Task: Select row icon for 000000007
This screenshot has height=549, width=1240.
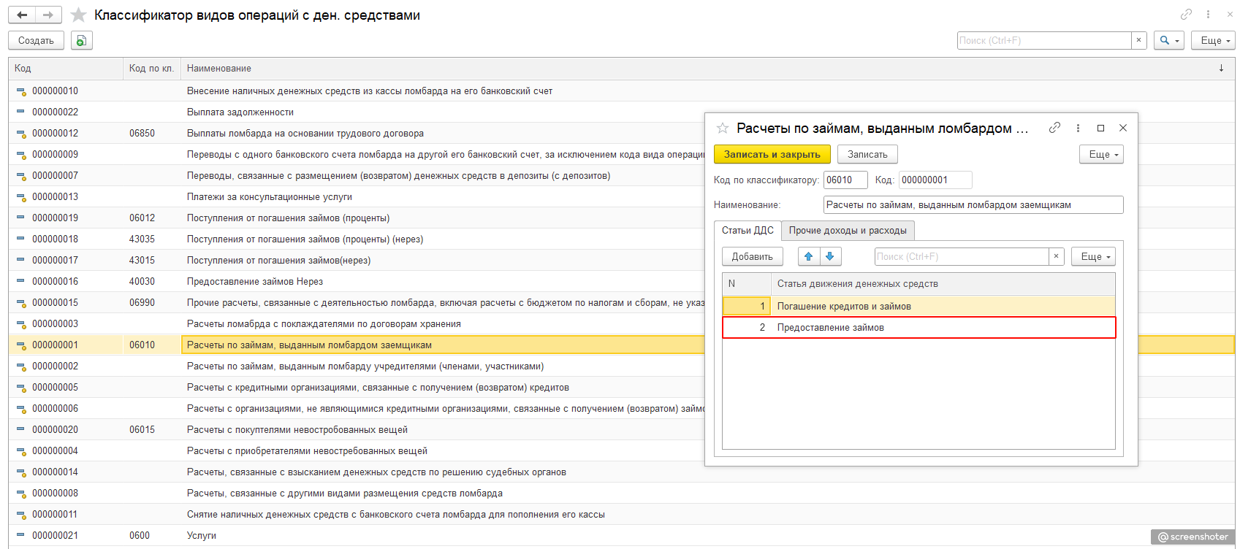Action: click(x=21, y=176)
